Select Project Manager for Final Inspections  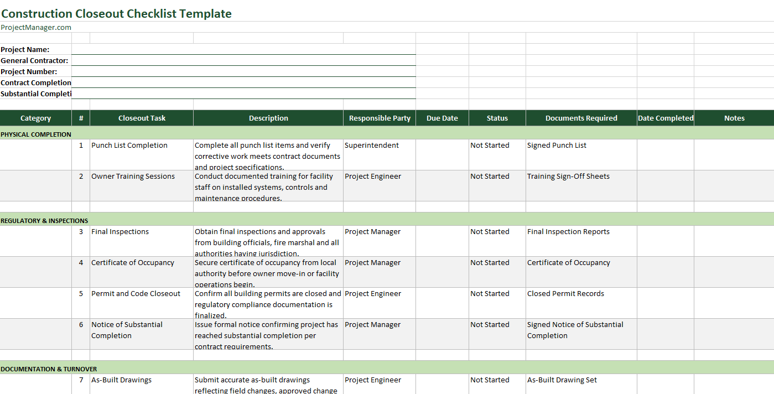coord(380,241)
